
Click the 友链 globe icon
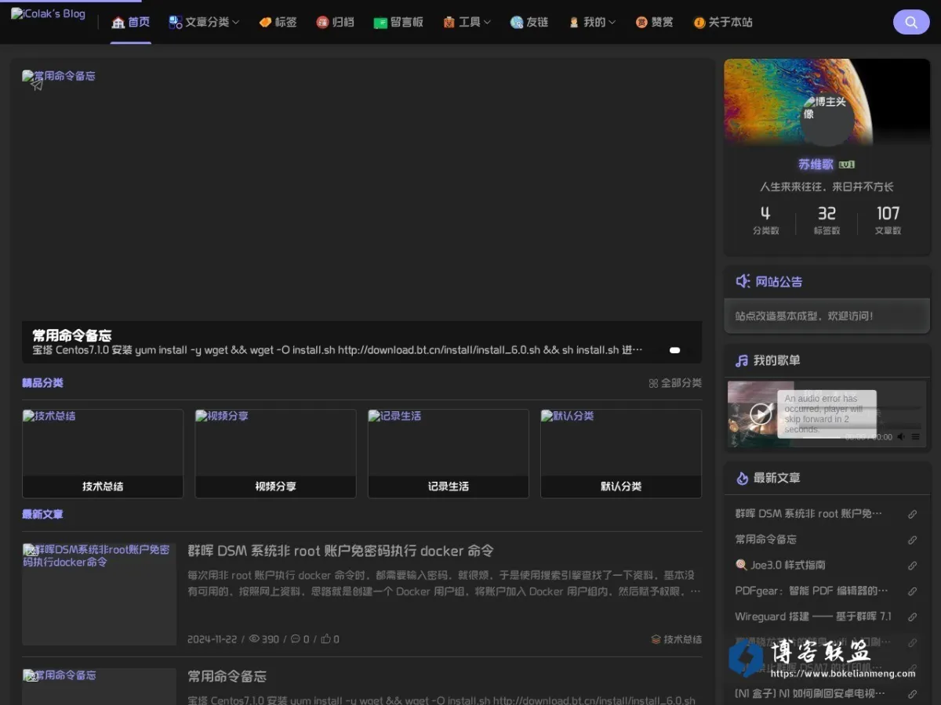517,23
